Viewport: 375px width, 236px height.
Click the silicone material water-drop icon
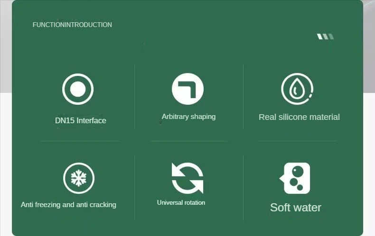click(x=297, y=89)
